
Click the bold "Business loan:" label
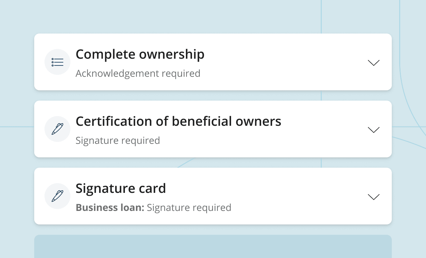tap(110, 207)
